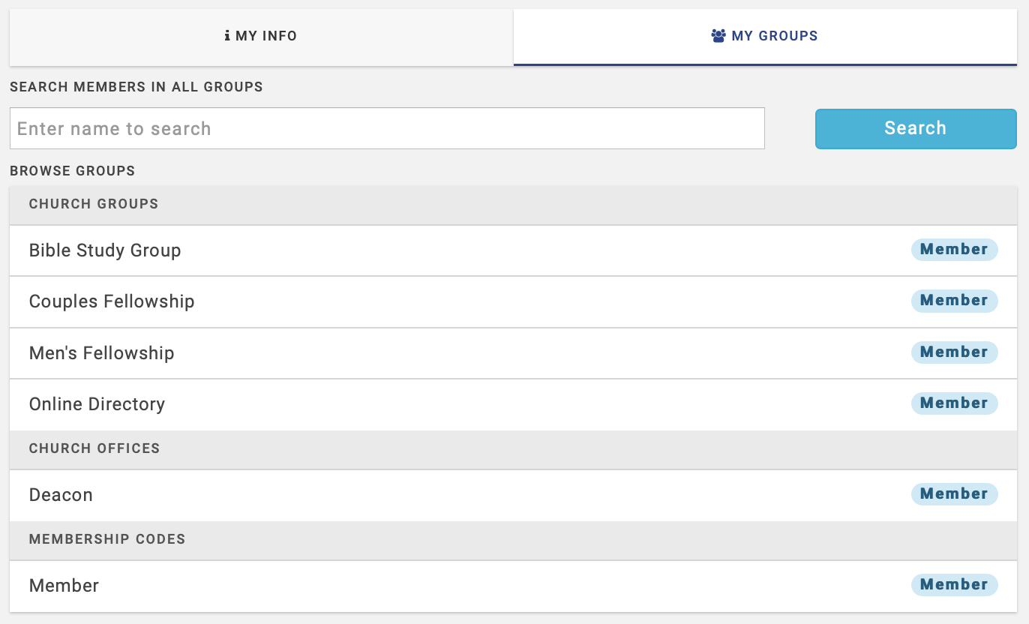Open the Online Directory group
The image size is (1029, 624).
tap(97, 404)
